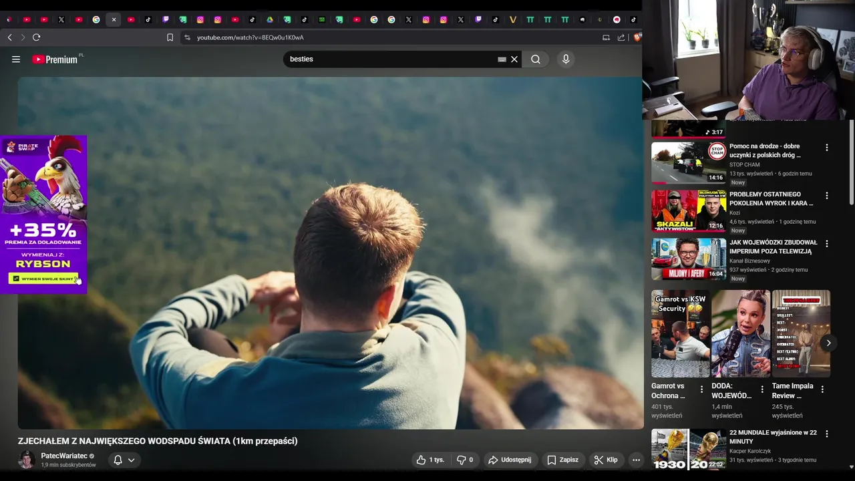Open the Tame Impala Review short thumbnail
Screen dimensions: 855x481
(801, 333)
